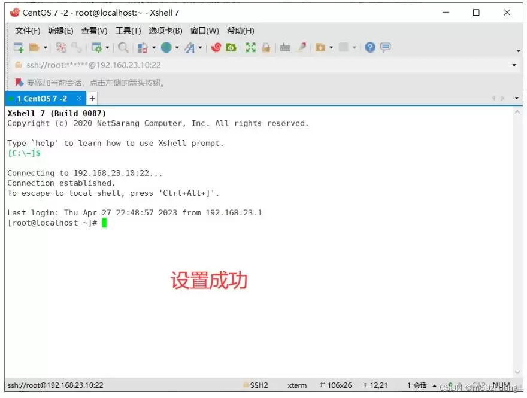Click the disconnect session toolbar icon

pos(61,48)
